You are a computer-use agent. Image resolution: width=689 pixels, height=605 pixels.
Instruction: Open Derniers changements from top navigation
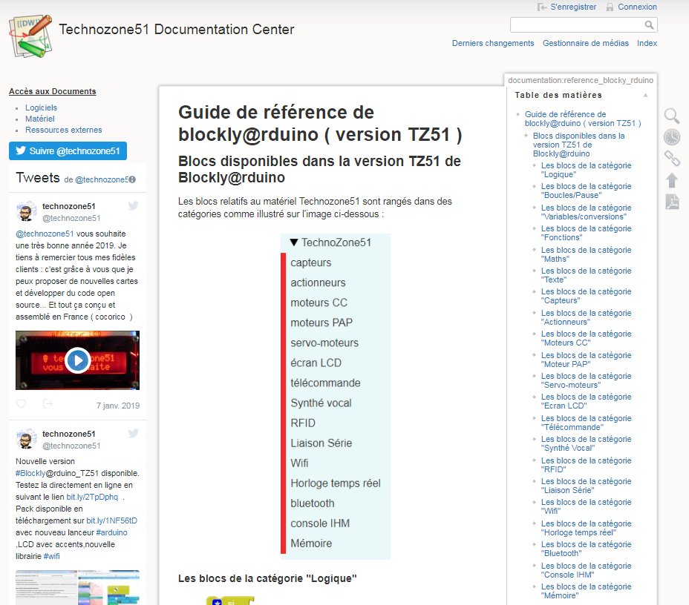(x=492, y=43)
